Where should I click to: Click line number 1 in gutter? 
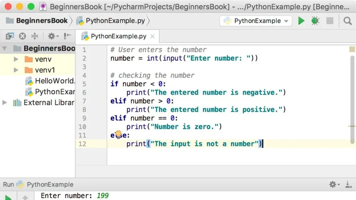point(84,50)
